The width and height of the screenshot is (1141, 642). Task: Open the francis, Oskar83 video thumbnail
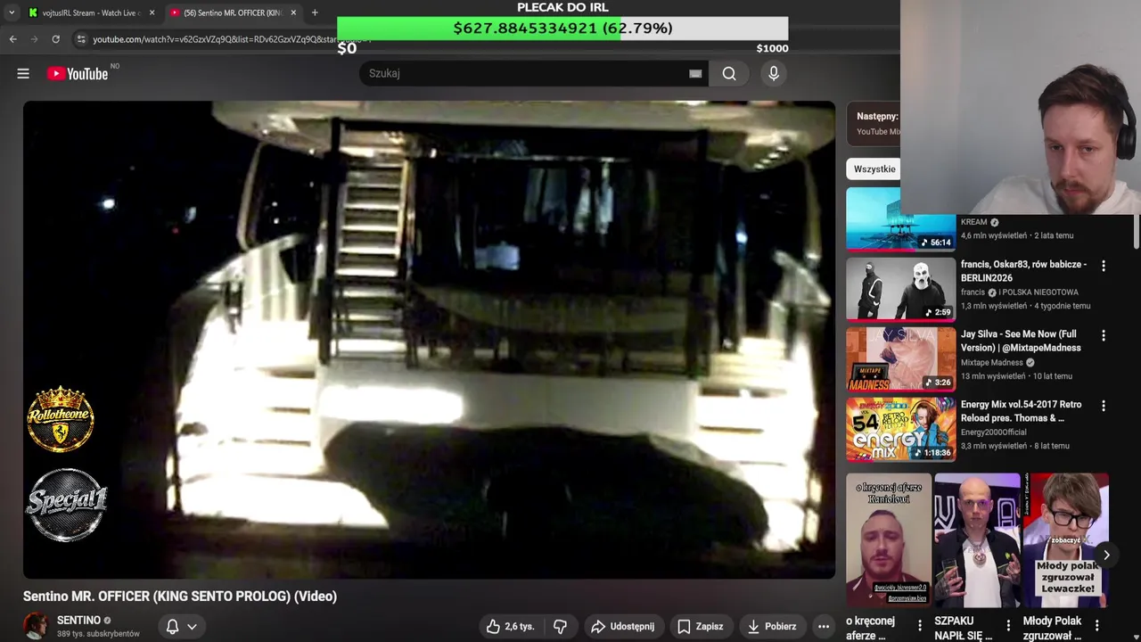pyautogui.click(x=900, y=289)
